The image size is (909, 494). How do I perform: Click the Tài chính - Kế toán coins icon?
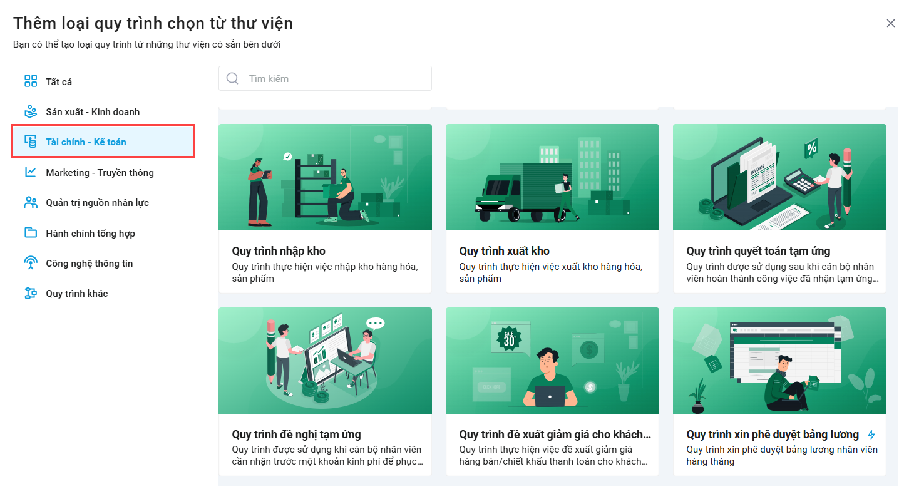31,142
